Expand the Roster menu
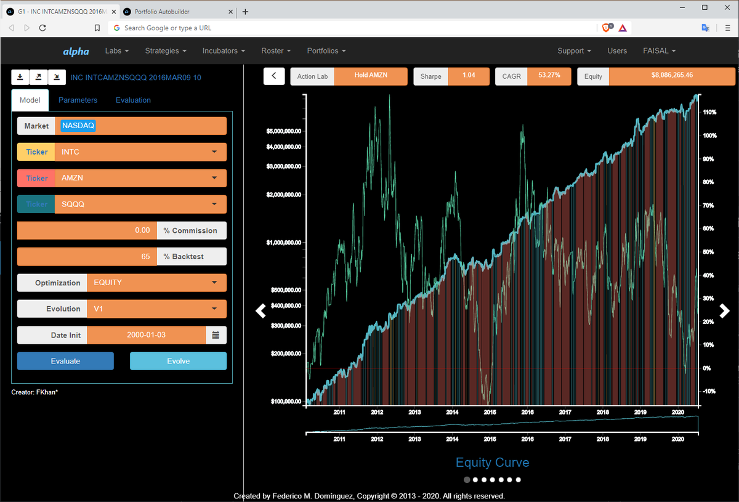 tap(276, 51)
